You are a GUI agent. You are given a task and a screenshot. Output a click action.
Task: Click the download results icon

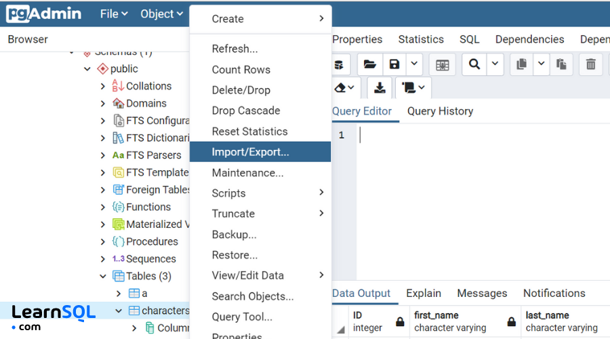(380, 87)
